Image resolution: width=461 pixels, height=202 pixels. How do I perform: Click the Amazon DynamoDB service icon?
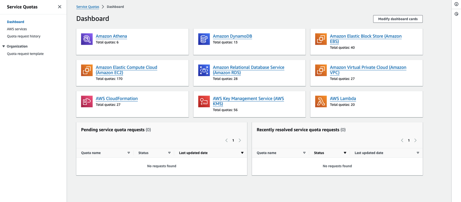pyautogui.click(x=204, y=39)
